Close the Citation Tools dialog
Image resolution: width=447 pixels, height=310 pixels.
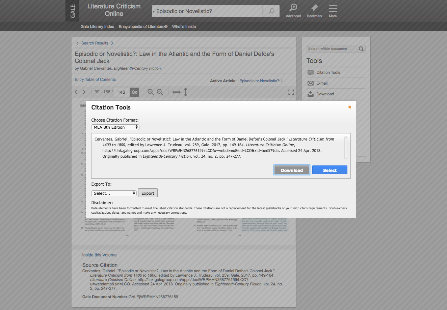click(350, 107)
